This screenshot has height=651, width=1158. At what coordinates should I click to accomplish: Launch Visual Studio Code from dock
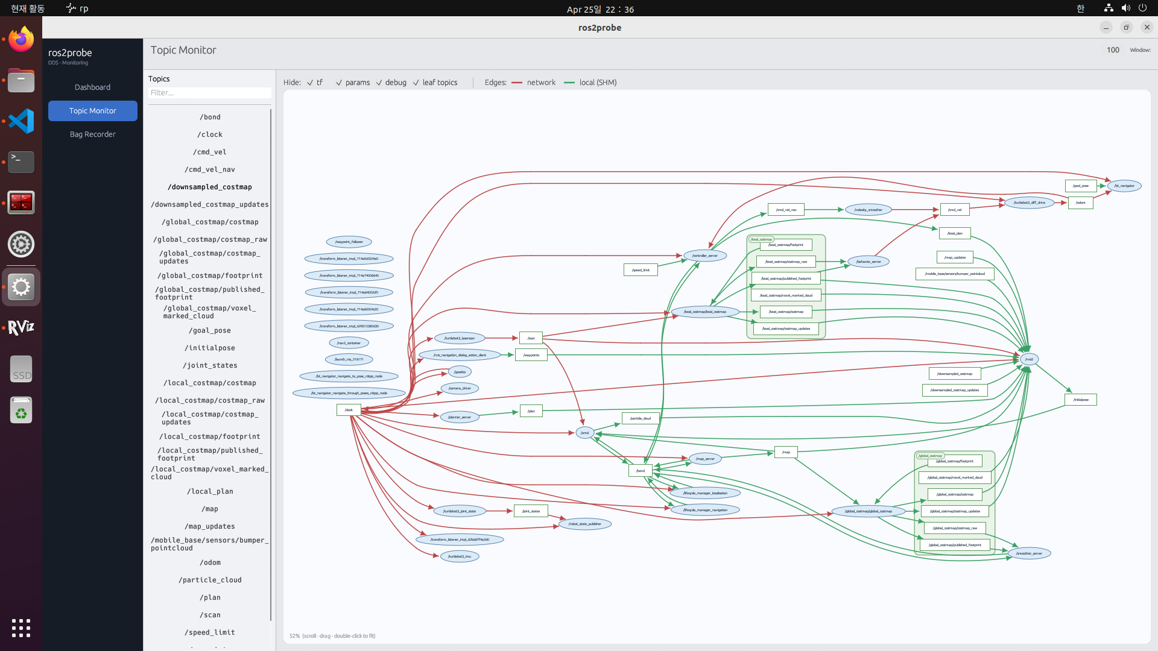point(21,121)
